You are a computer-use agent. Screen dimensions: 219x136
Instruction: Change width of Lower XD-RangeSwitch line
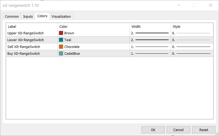coord(150,40)
